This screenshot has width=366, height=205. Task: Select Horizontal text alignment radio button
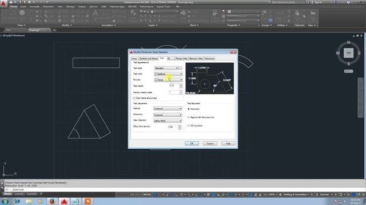click(x=189, y=109)
